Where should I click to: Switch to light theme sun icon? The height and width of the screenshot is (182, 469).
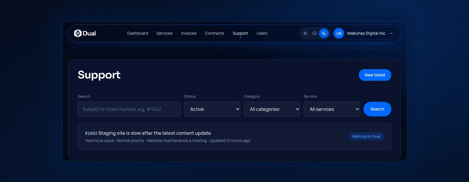pos(305,33)
